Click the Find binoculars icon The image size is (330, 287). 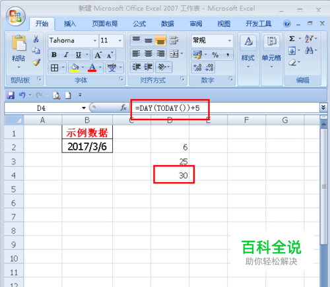pyautogui.click(x=309, y=51)
